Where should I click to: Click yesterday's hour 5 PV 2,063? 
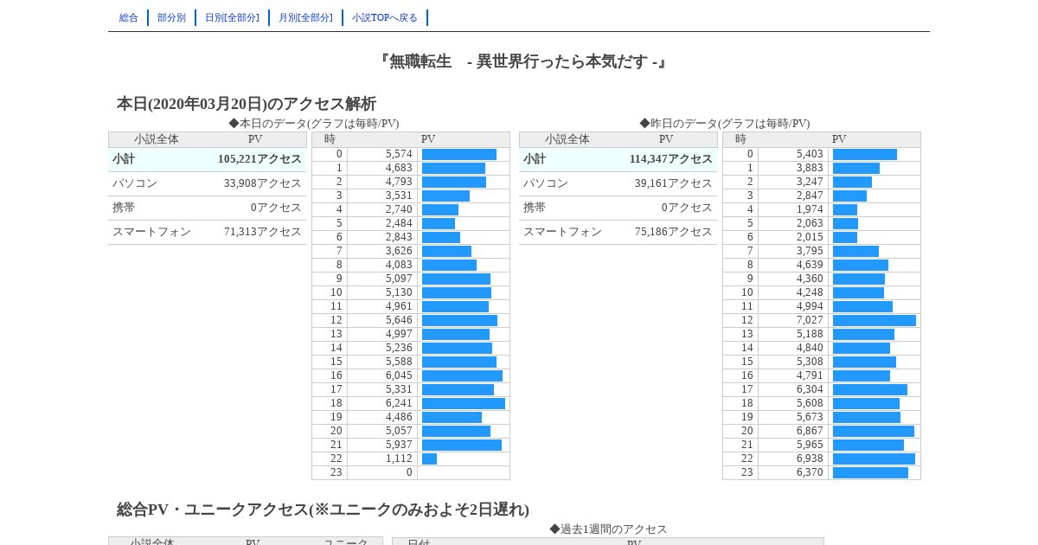coord(810,223)
